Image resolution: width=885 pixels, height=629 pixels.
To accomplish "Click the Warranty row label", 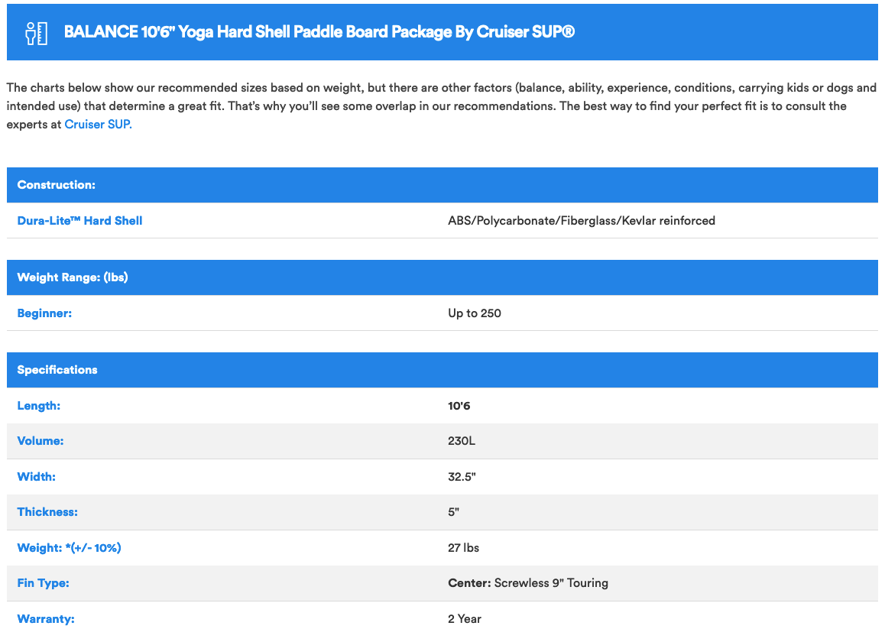I will 46,619.
